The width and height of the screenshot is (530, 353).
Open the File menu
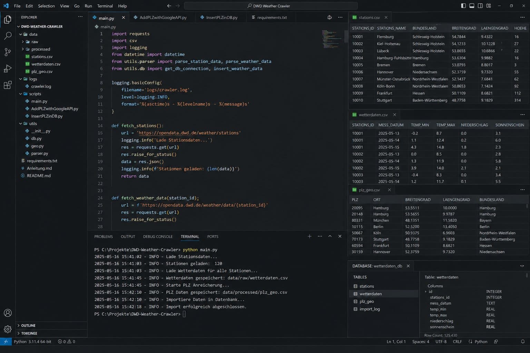click(17, 6)
